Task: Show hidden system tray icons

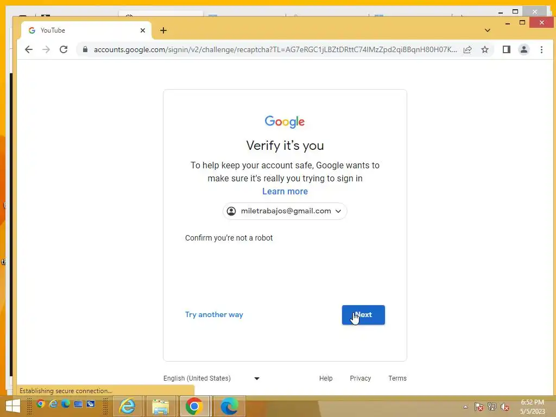Action: [465, 407]
